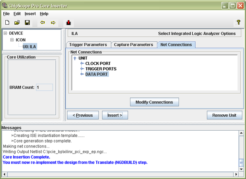
Task: Expand the CLOCK PORT node
Action: pyautogui.click(x=82, y=63)
